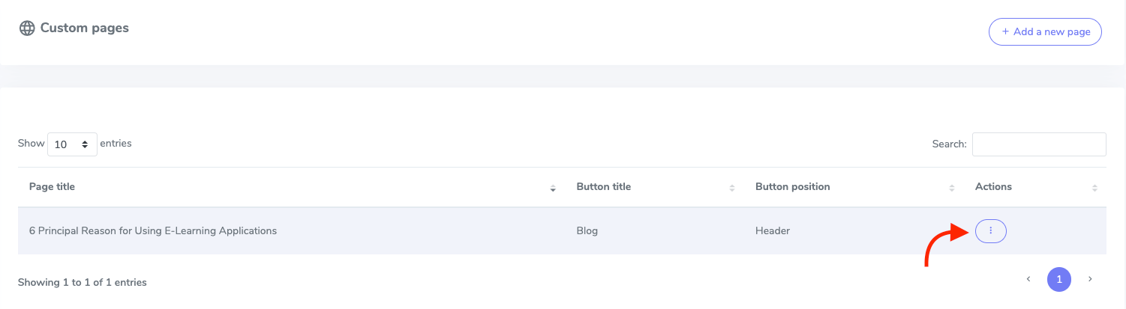Click the Button position column header text
The image size is (1126, 309).
point(792,186)
